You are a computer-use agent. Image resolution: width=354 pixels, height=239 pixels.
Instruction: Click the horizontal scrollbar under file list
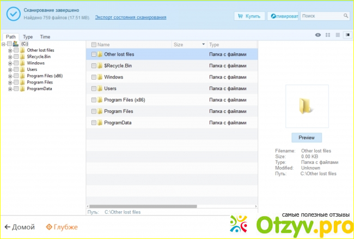pos(142,207)
